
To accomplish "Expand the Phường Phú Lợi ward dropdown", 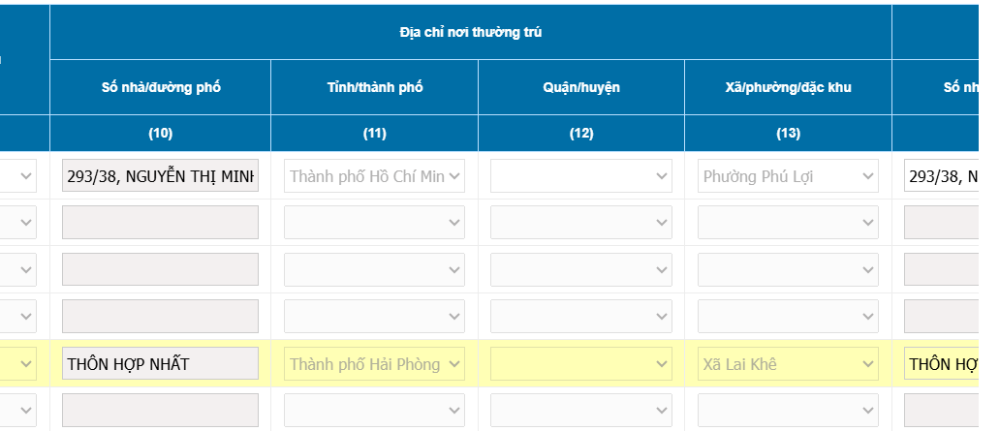I will [x=788, y=176].
